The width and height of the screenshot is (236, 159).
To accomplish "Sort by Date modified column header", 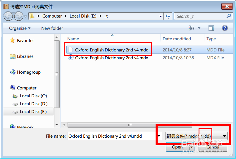I will 177,39.
